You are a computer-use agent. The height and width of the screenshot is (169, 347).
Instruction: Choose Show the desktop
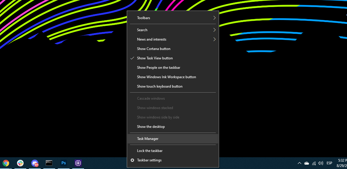click(173, 127)
